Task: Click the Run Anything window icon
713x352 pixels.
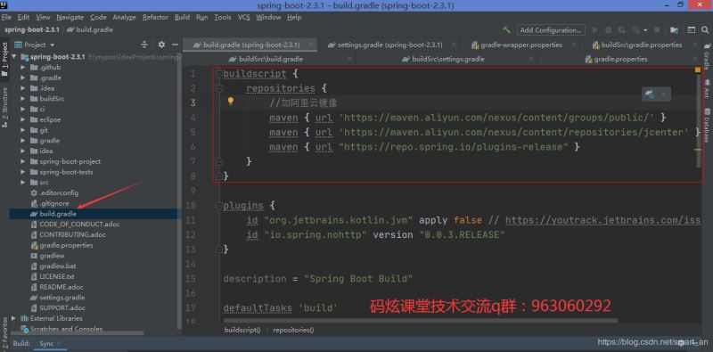Action: click(x=692, y=30)
